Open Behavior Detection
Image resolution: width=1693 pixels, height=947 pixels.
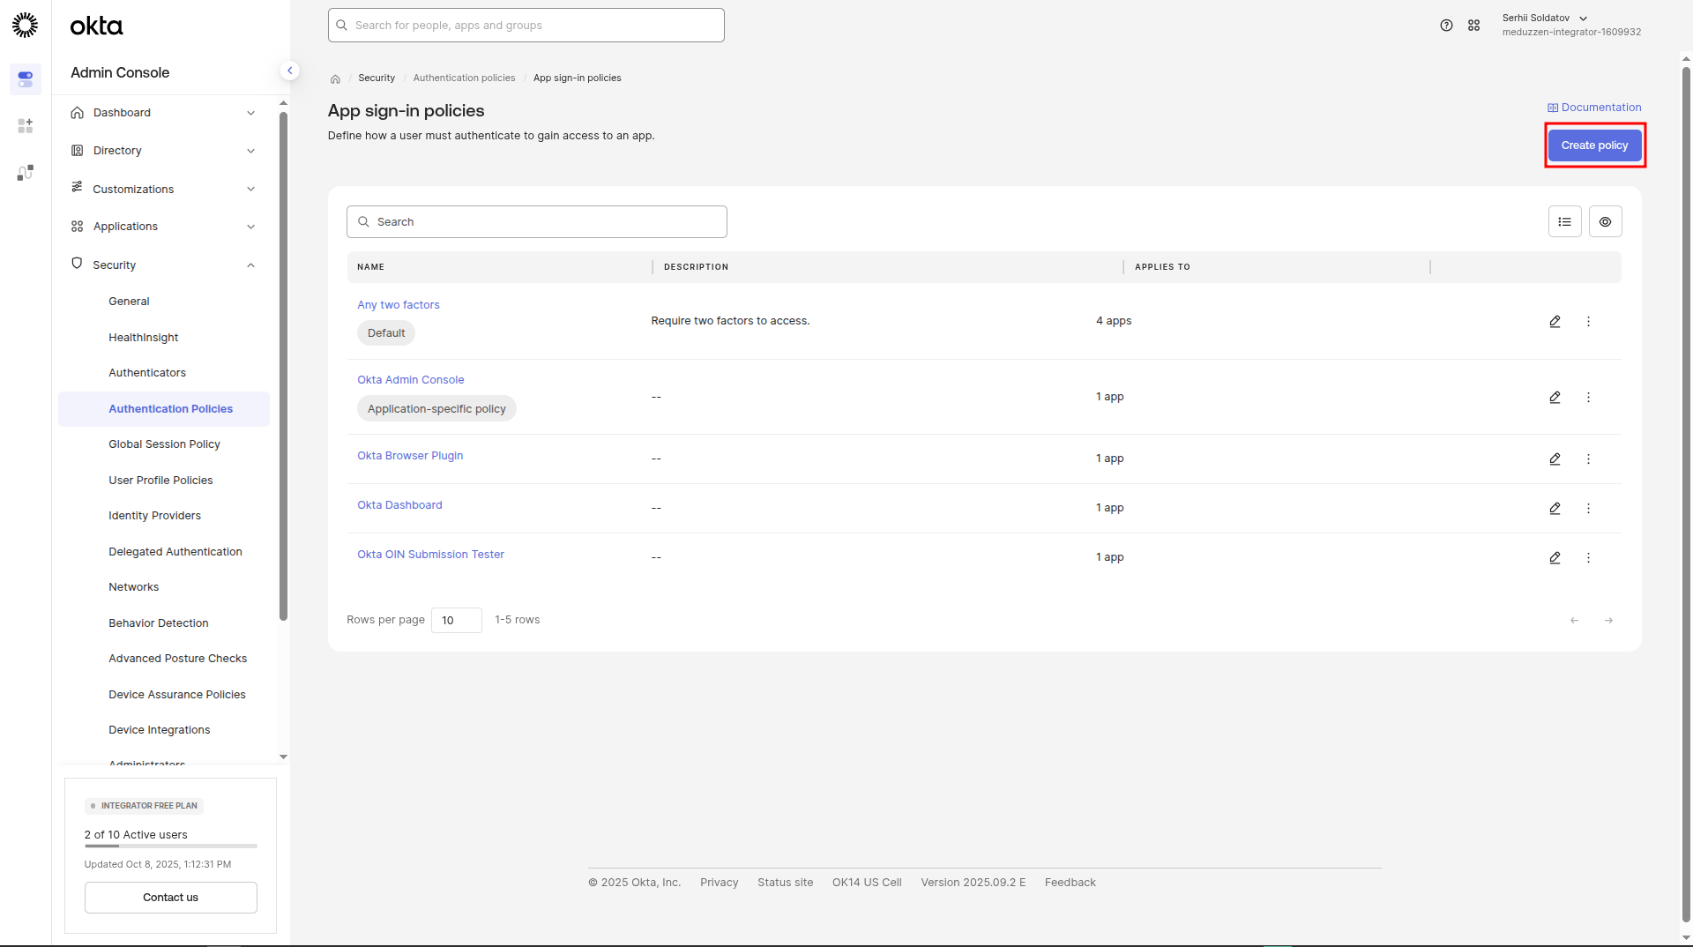click(x=159, y=623)
